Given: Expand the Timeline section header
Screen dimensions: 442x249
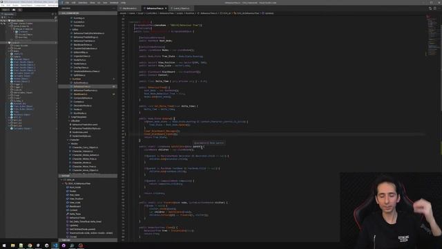Looking at the screenshot, I should tap(88, 240).
